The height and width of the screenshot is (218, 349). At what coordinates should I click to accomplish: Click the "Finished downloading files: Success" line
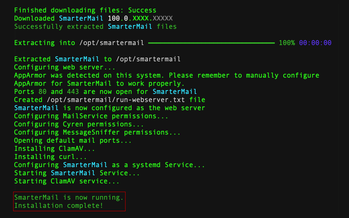[x=85, y=10]
